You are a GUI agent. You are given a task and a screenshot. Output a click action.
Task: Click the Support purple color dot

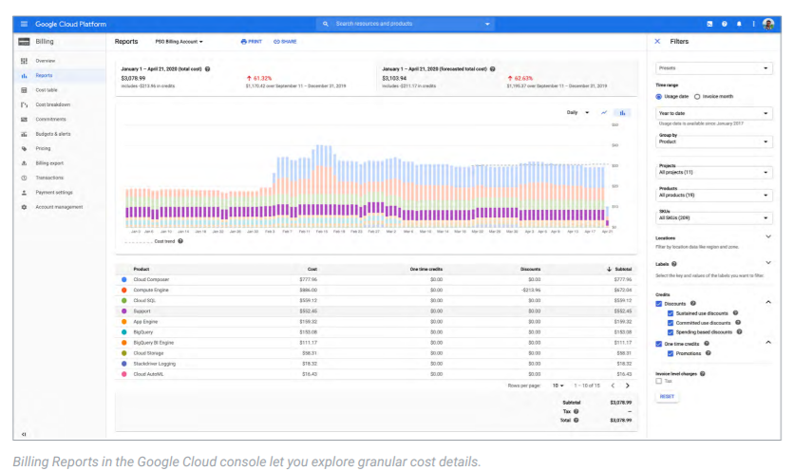(123, 311)
